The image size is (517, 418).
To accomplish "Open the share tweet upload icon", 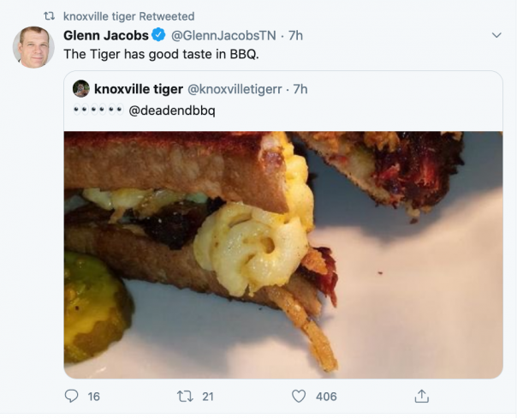I will 421,396.
